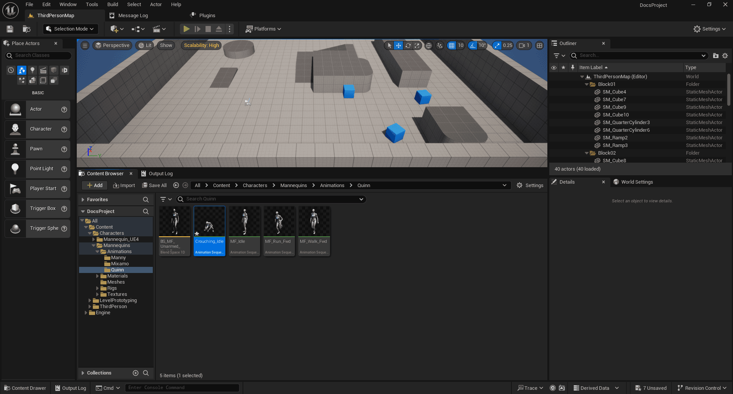This screenshot has width=733, height=394.
Task: Click the Skip/Advance frame playback button
Action: pyautogui.click(x=197, y=29)
